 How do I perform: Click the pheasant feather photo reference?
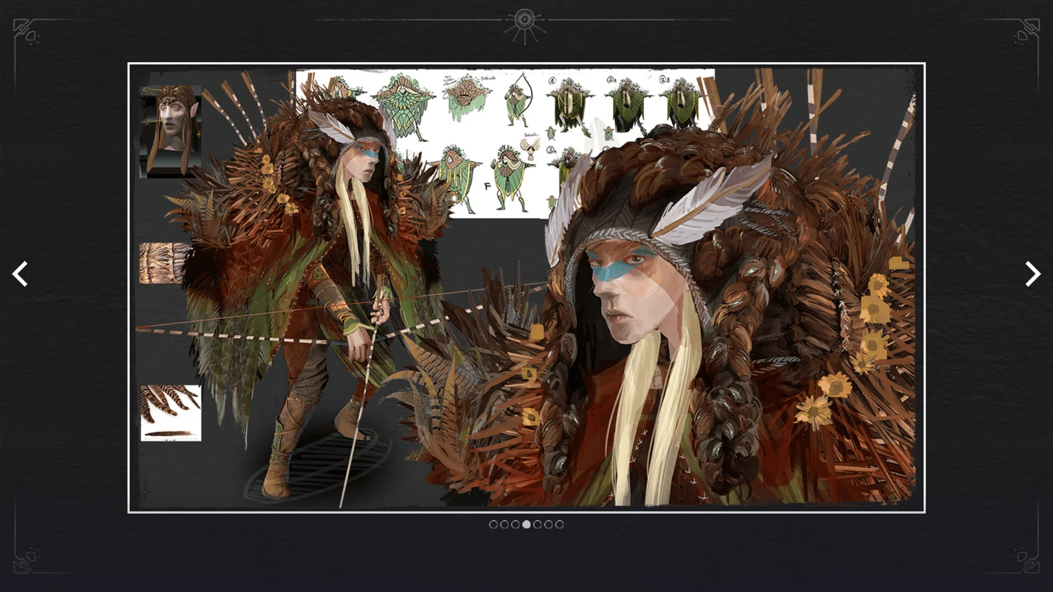(171, 413)
